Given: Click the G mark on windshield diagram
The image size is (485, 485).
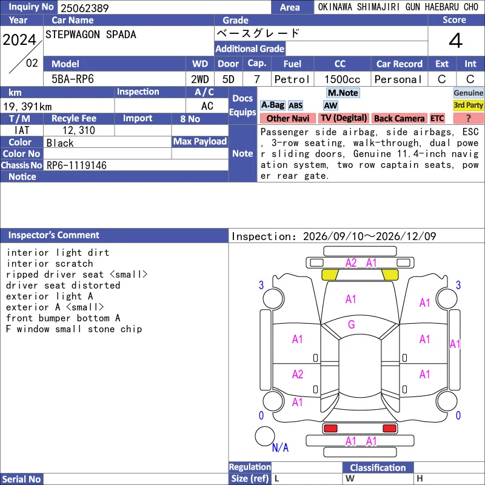Looking at the screenshot, I should click(x=352, y=324).
